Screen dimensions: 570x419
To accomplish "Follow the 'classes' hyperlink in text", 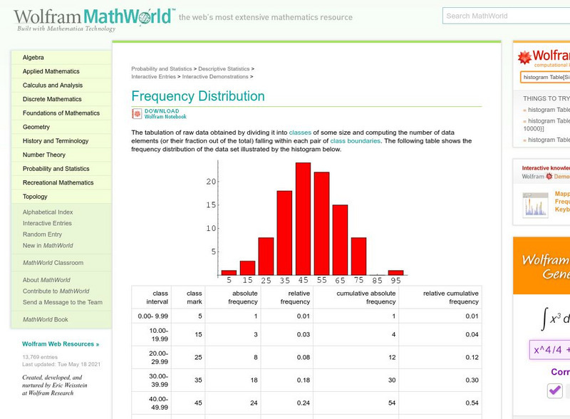I will pyautogui.click(x=300, y=133).
